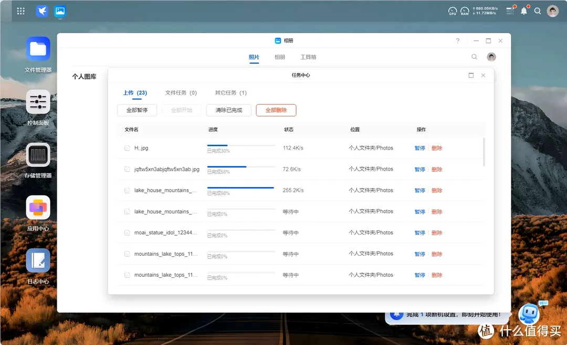The height and width of the screenshot is (345, 567).
Task: Launch 存储管理器 Storage Manager from the desktop
Action: 38,155
